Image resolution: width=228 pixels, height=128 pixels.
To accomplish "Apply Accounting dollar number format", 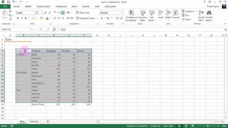I will click(102, 18).
